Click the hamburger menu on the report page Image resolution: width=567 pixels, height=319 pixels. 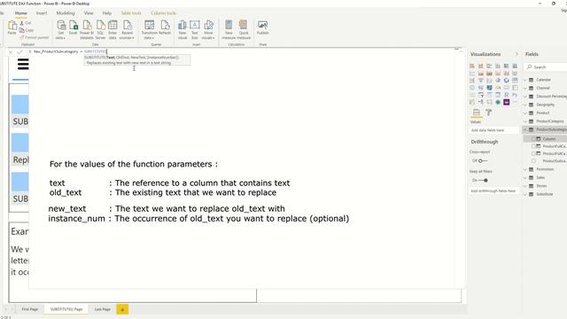point(23,65)
